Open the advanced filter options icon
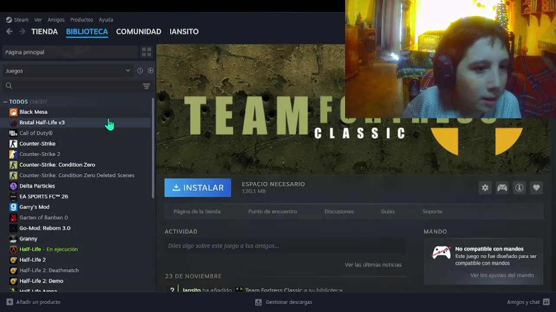The height and width of the screenshot is (312, 556). (146, 86)
